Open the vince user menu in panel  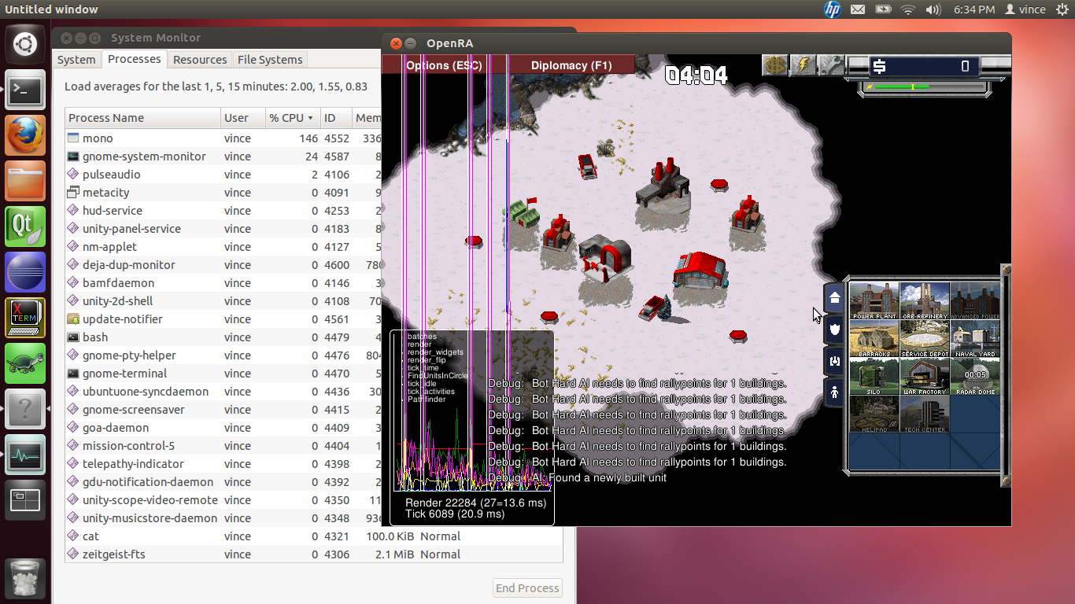pyautogui.click(x=1025, y=9)
